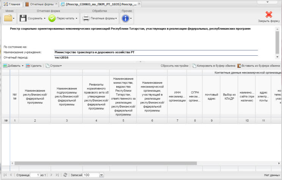Click column header ОГРН
282x180 pixels.
pos(194,97)
